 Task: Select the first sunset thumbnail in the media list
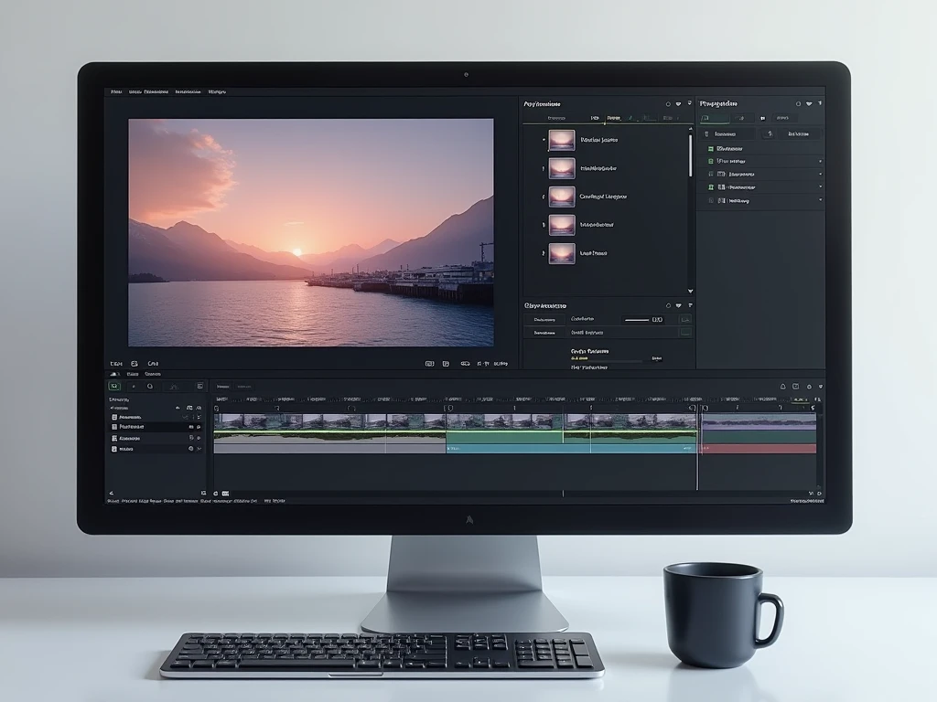[562, 140]
